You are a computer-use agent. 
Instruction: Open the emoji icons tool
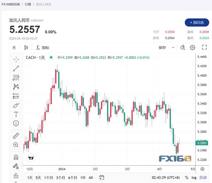pyautogui.click(x=16, y=123)
